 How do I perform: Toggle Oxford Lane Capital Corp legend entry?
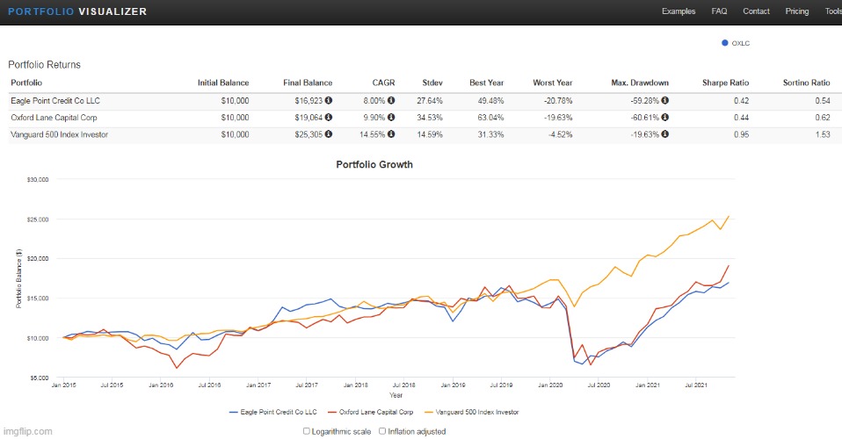[371, 411]
